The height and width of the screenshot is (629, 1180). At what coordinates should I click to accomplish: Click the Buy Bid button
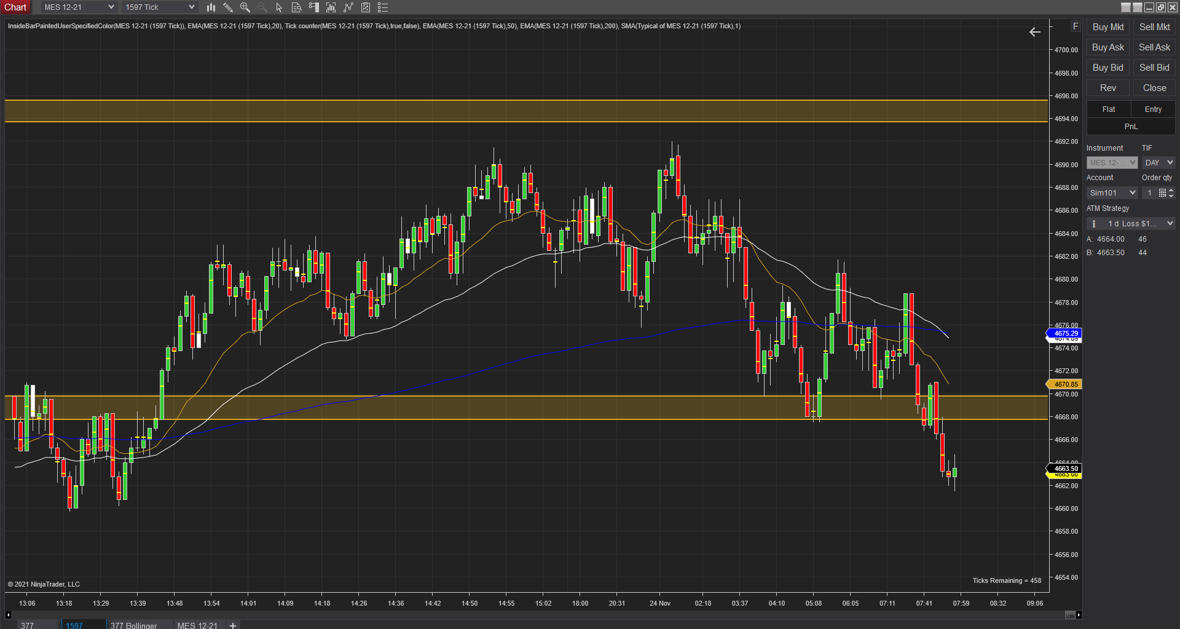(x=1108, y=68)
